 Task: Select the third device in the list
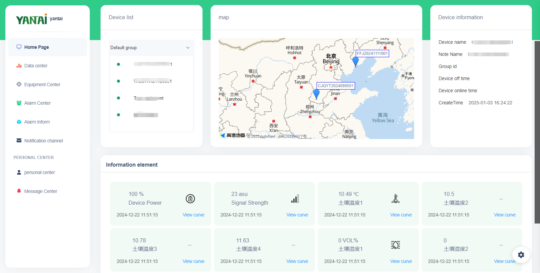pyautogui.click(x=151, y=98)
